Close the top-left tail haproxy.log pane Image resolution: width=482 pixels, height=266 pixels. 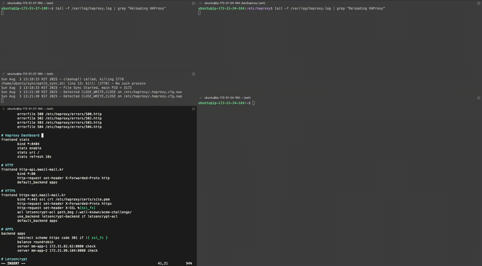click(4, 3)
